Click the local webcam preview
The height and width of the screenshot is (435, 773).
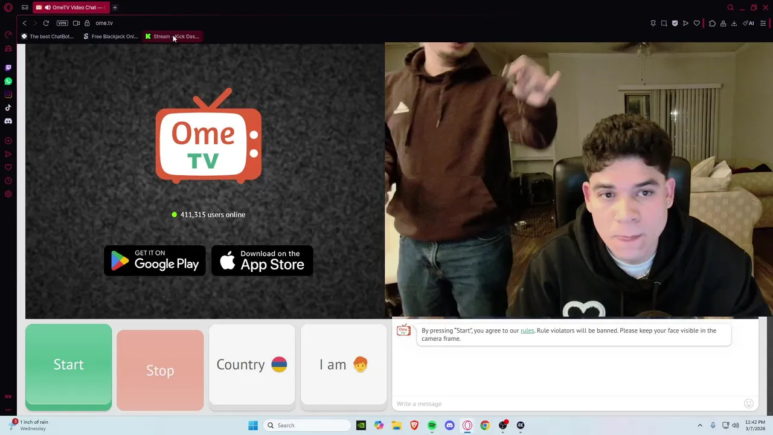tap(579, 179)
